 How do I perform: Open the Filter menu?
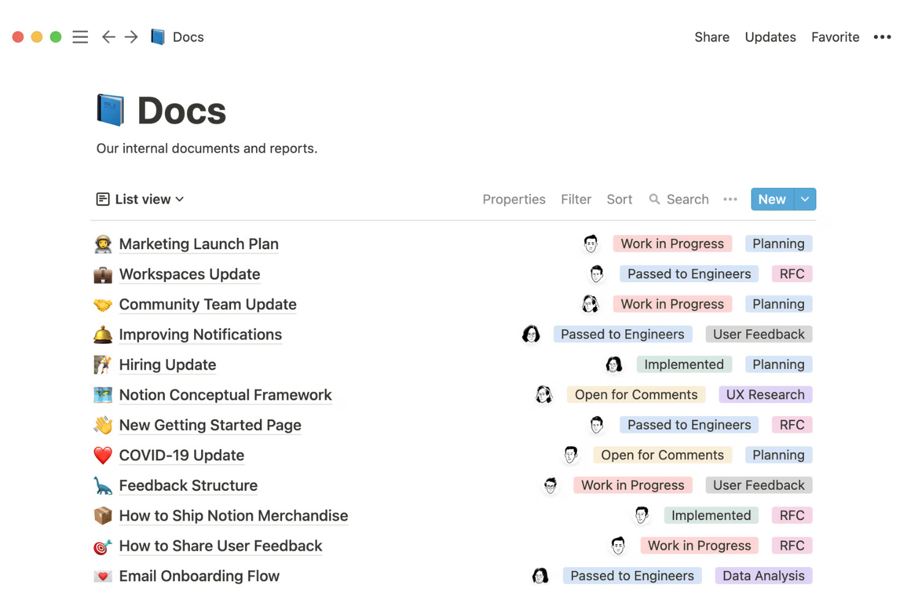coord(575,199)
